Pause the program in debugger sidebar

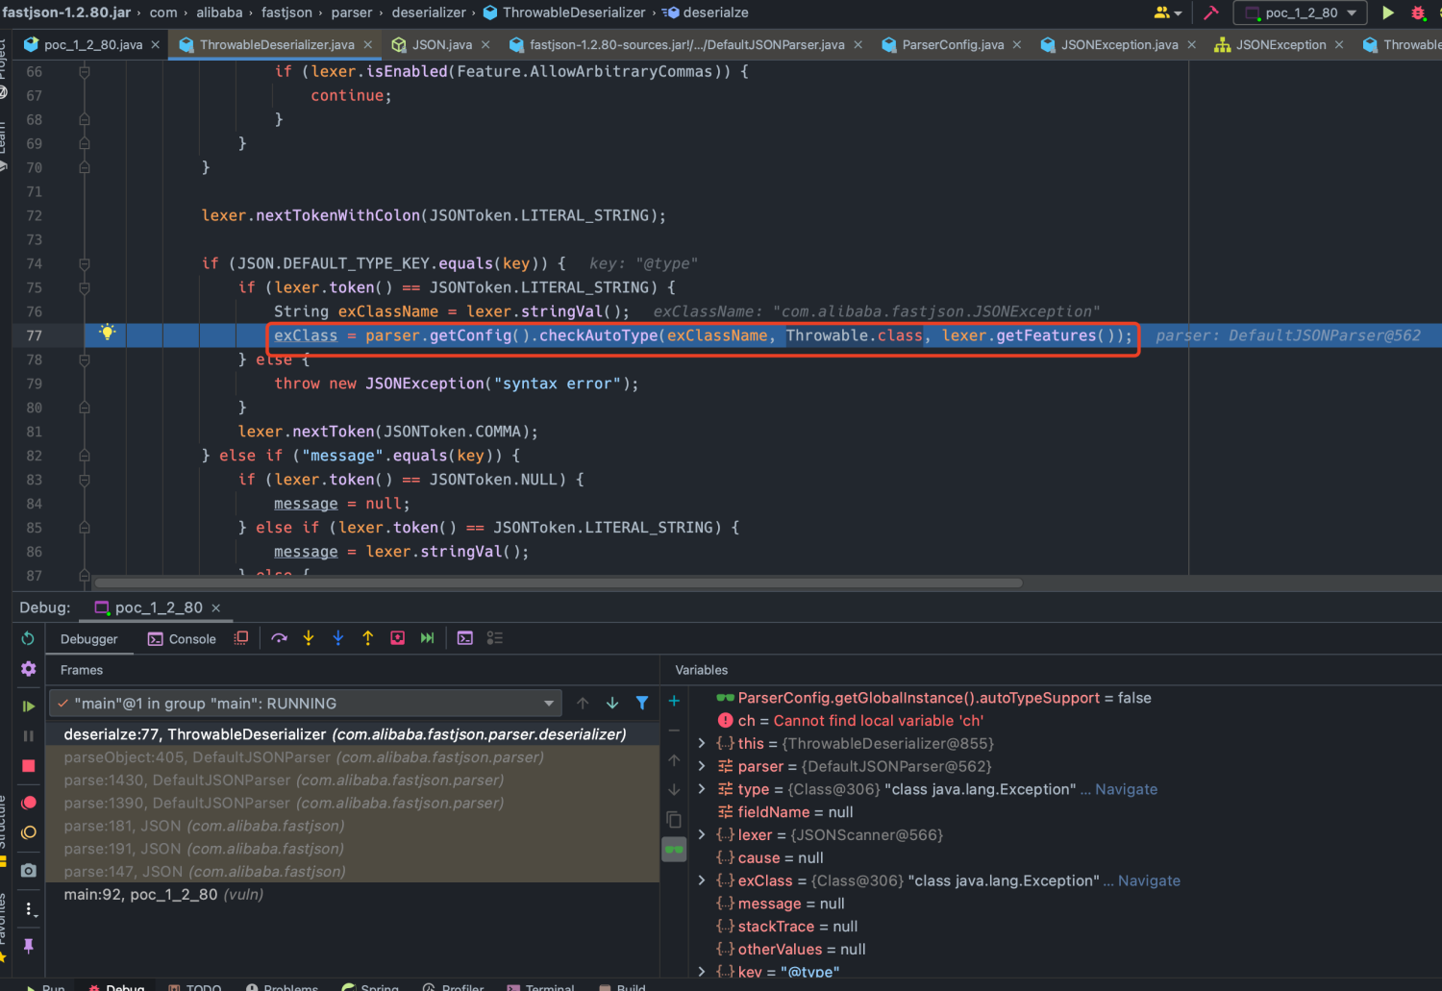pos(28,736)
